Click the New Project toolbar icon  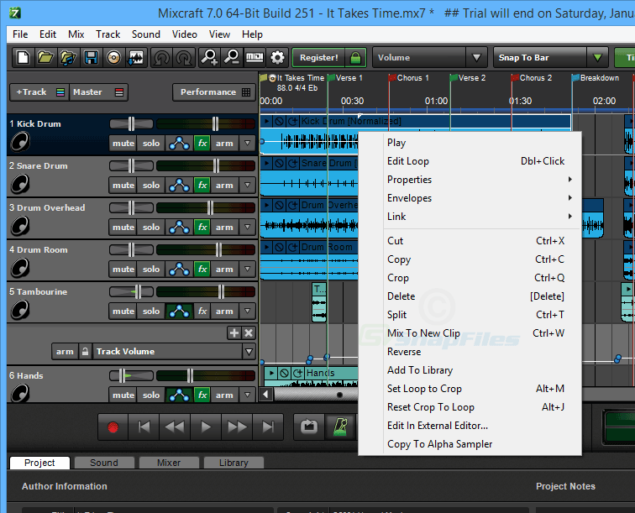coord(23,57)
